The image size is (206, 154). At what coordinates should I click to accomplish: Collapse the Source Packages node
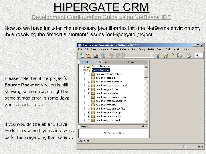84,70
